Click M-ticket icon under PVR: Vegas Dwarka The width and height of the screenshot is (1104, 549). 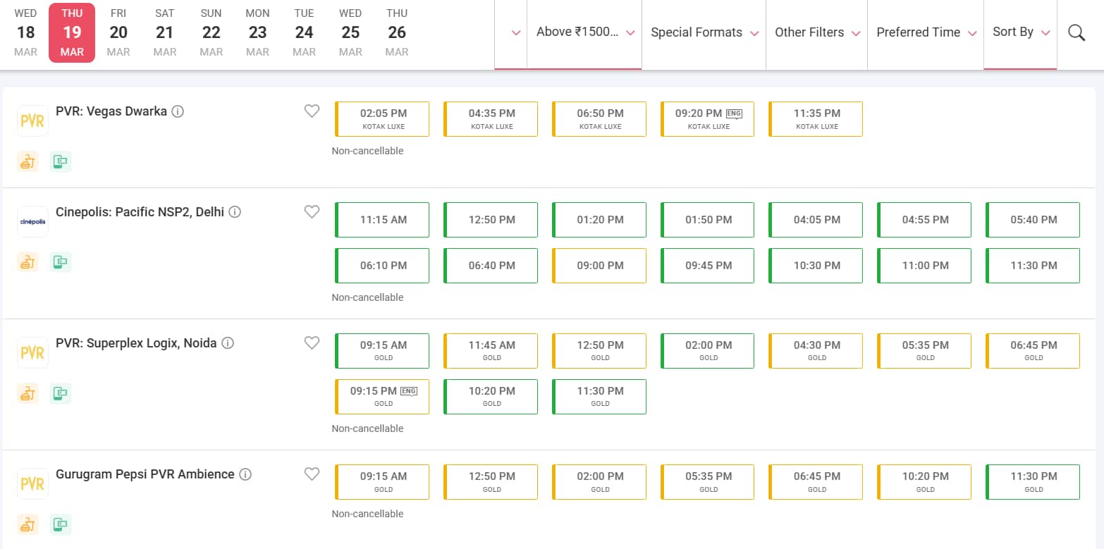coord(61,161)
